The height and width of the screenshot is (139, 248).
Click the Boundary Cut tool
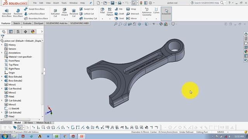(88, 19)
